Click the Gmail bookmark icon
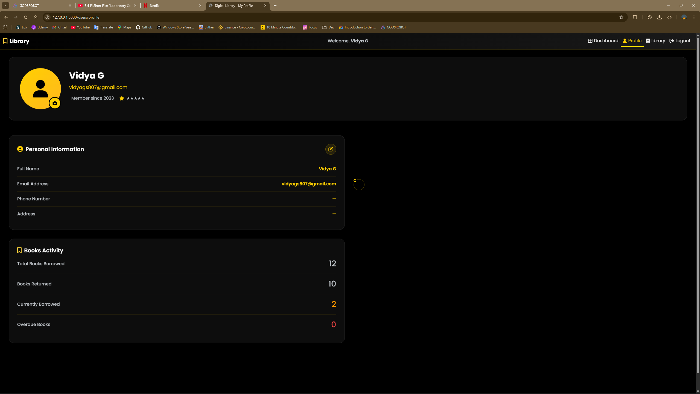Viewport: 700px width, 394px height. coord(54,27)
